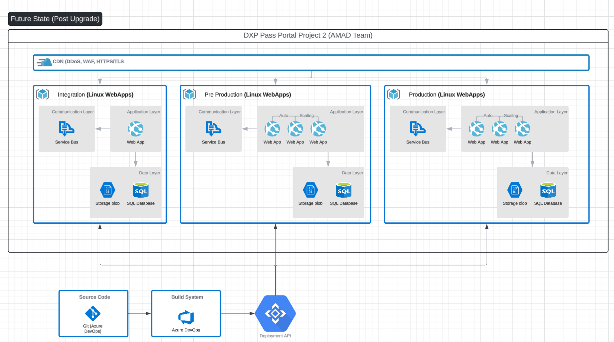Select Production Linux WebApps heading
614x342 pixels.
(447, 94)
